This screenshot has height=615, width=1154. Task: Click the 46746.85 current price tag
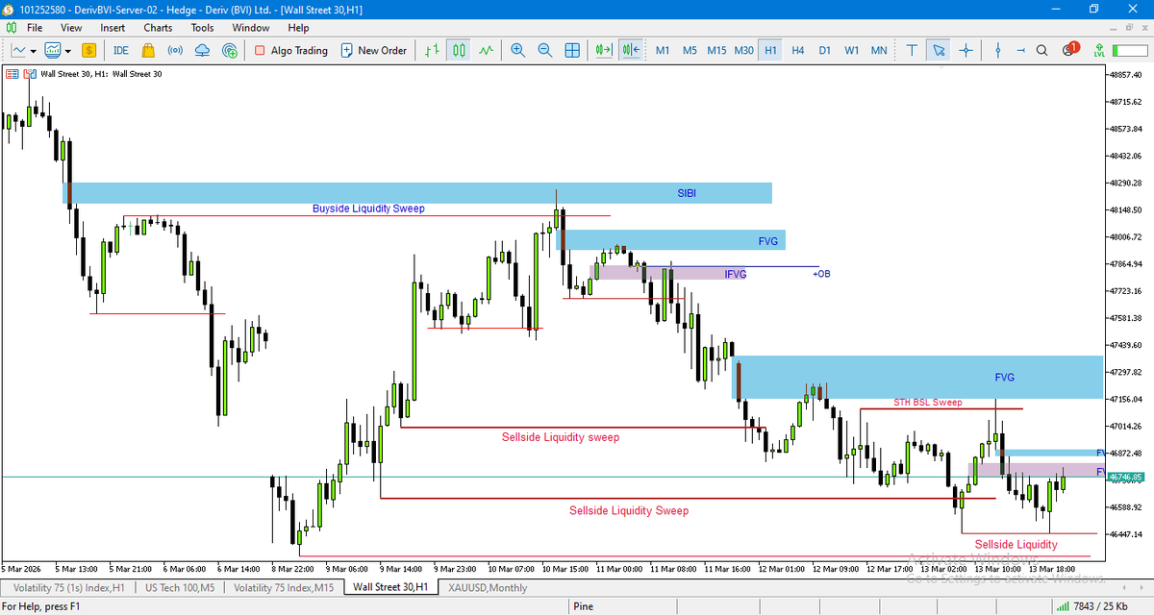[x=1124, y=477]
